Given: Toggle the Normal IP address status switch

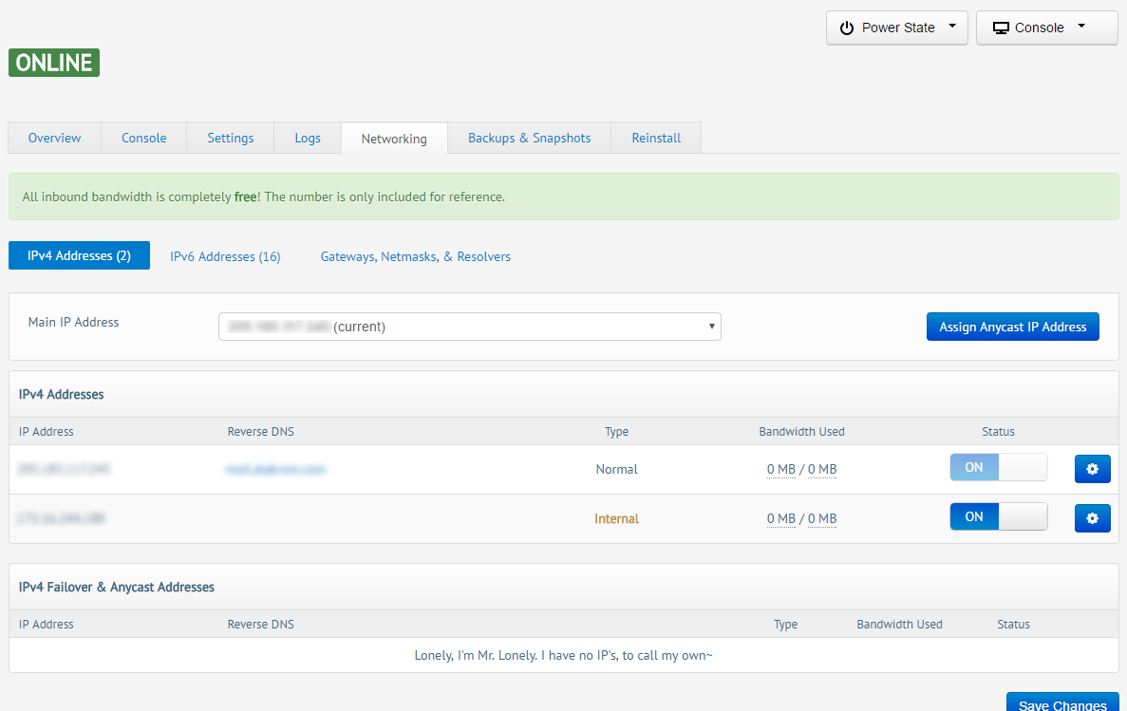Looking at the screenshot, I should coord(998,467).
